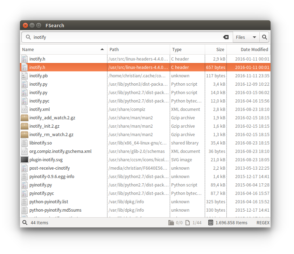
Task: Select the inotify.pb file name
Action: pyautogui.click(x=38, y=76)
